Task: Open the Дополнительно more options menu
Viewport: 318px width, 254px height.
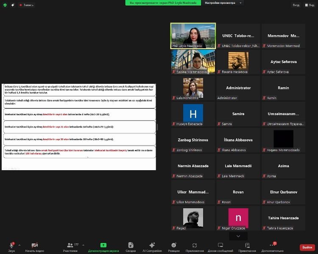Action: 272,246
